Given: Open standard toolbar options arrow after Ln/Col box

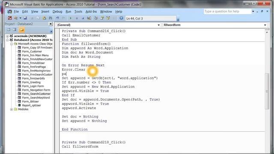Looking at the screenshot, I should click(x=178, y=19).
